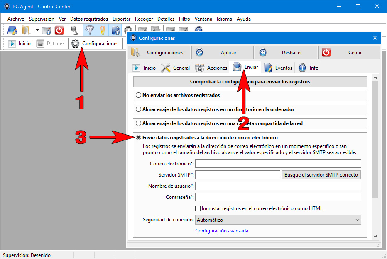Screen dimensions: 387x259
Task: Switch to the Eventos tab
Action: click(x=278, y=68)
